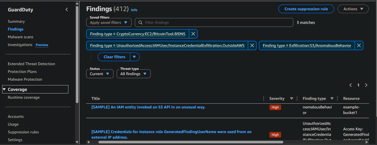Open Extended Threat Detection
This screenshot has height=145, width=377.
pyautogui.click(x=31, y=64)
